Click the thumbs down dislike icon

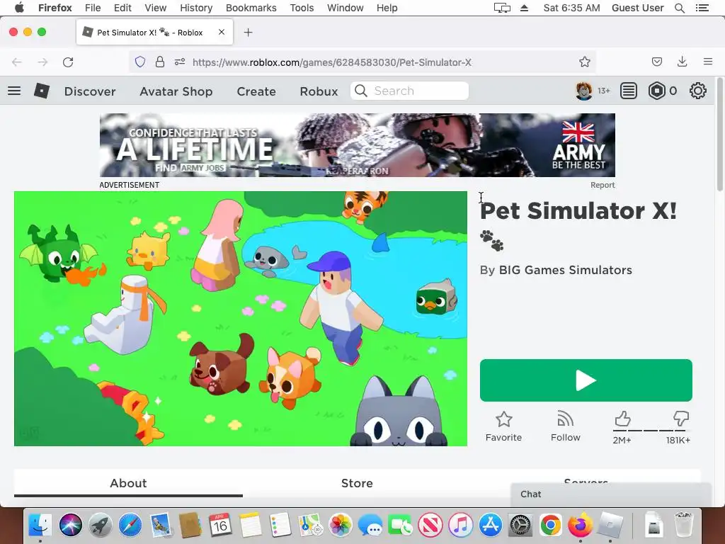point(681,419)
